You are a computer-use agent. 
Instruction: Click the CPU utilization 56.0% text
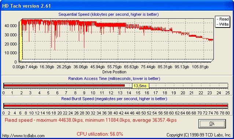pos(100,134)
